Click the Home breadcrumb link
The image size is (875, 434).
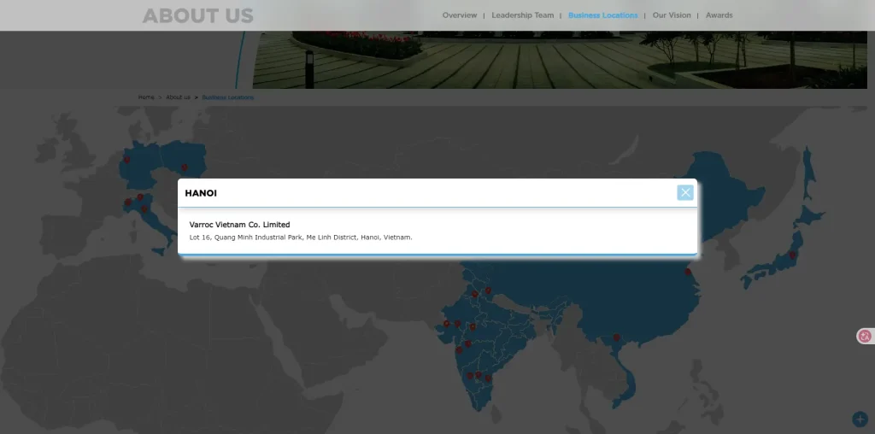[146, 97]
